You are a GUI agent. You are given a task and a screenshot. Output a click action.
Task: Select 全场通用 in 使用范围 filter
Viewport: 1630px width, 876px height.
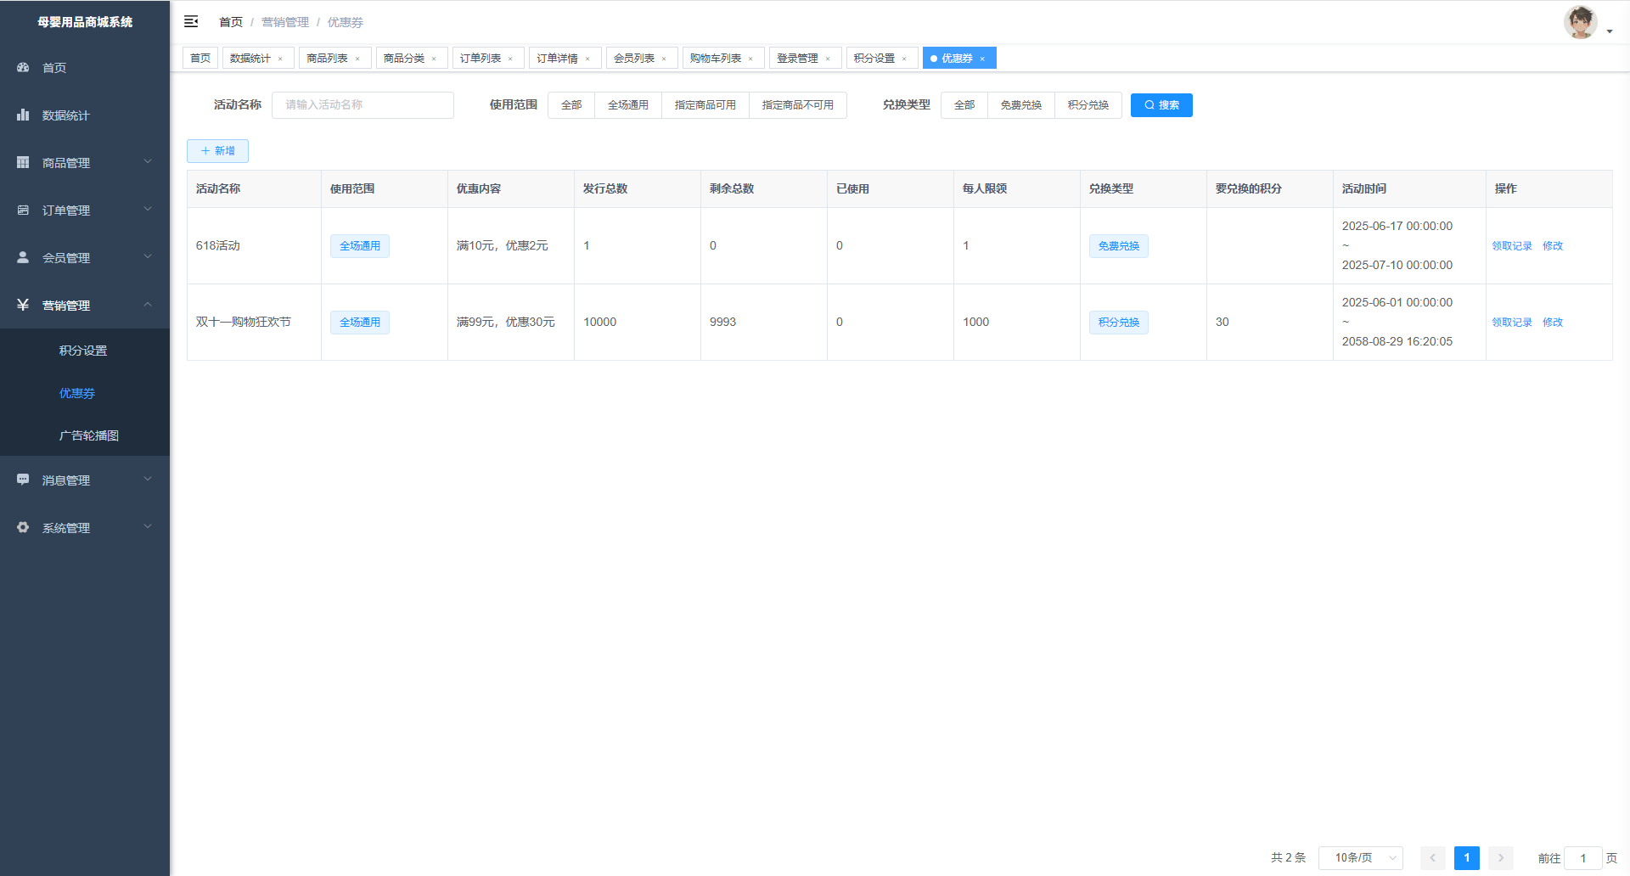click(x=627, y=105)
